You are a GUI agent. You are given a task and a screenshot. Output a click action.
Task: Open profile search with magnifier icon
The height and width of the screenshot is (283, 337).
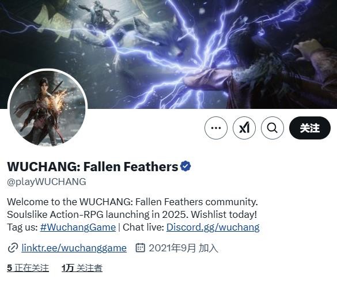click(x=272, y=128)
